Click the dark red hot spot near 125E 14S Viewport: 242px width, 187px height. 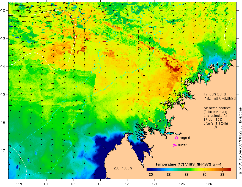(x=176, y=69)
